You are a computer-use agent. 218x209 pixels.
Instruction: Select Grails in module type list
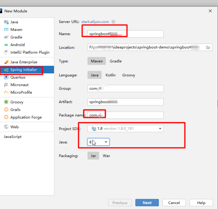coord(27,109)
